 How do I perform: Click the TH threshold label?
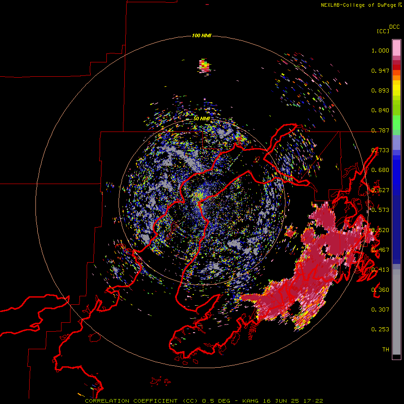pyautogui.click(x=386, y=350)
